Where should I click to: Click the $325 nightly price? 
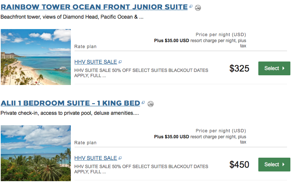[x=239, y=69]
